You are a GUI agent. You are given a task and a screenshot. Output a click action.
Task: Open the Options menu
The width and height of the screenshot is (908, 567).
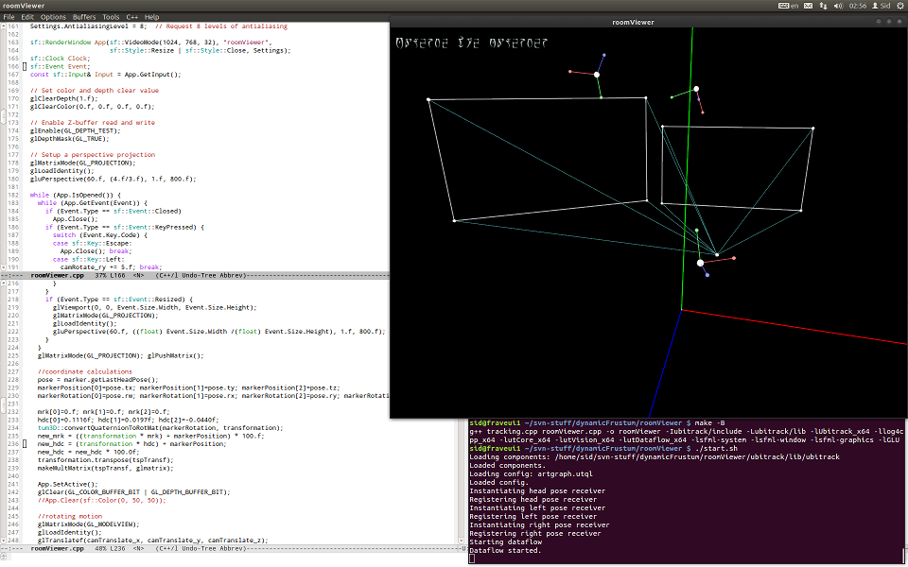[x=53, y=17]
